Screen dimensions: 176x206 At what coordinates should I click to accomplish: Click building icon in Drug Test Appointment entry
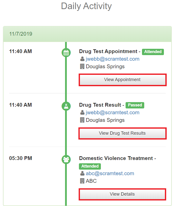[x=82, y=67]
